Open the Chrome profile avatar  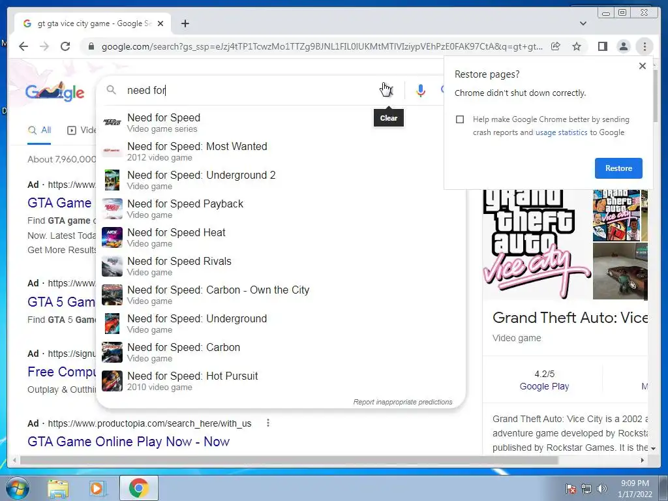point(623,46)
